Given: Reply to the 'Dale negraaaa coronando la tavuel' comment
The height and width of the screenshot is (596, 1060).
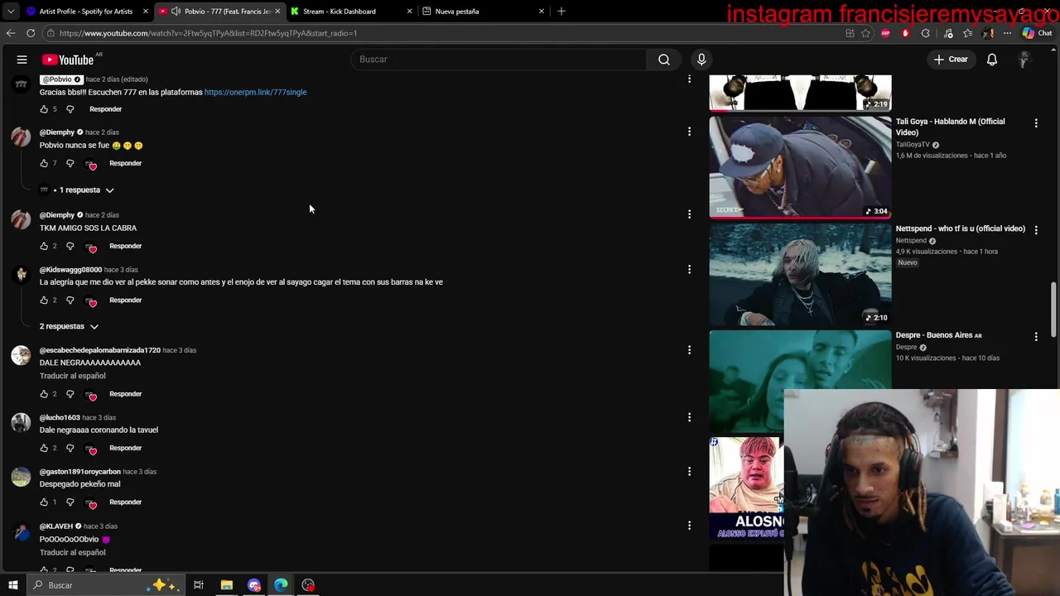Looking at the screenshot, I should click(x=125, y=448).
